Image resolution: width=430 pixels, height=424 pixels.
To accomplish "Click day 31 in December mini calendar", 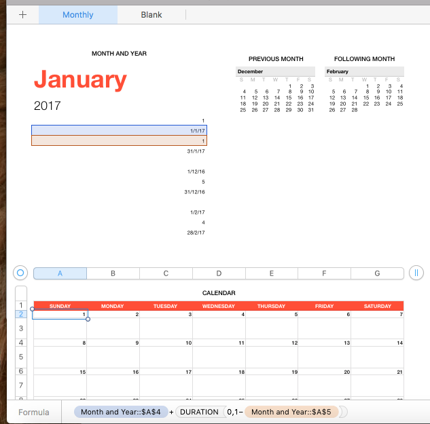I will pyautogui.click(x=310, y=110).
